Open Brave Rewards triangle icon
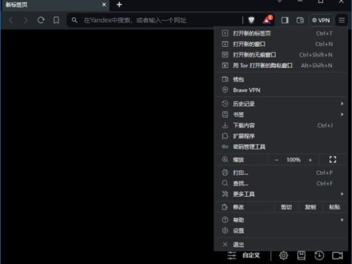Screen dimensions: 352x264 coord(267,20)
